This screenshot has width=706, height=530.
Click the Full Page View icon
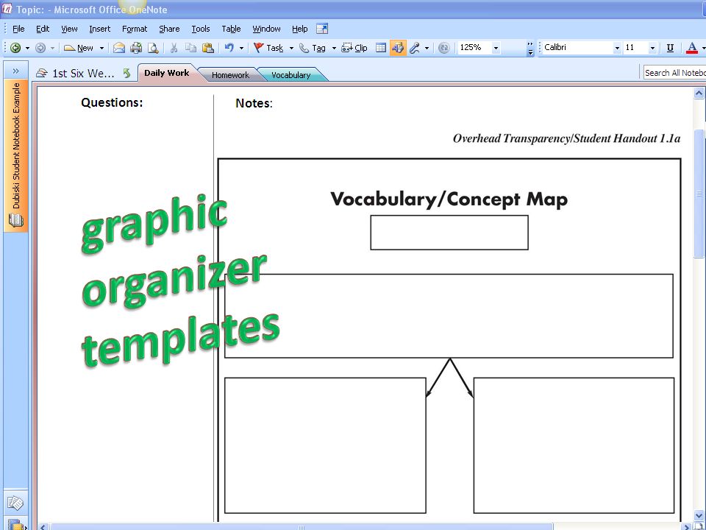[322, 29]
